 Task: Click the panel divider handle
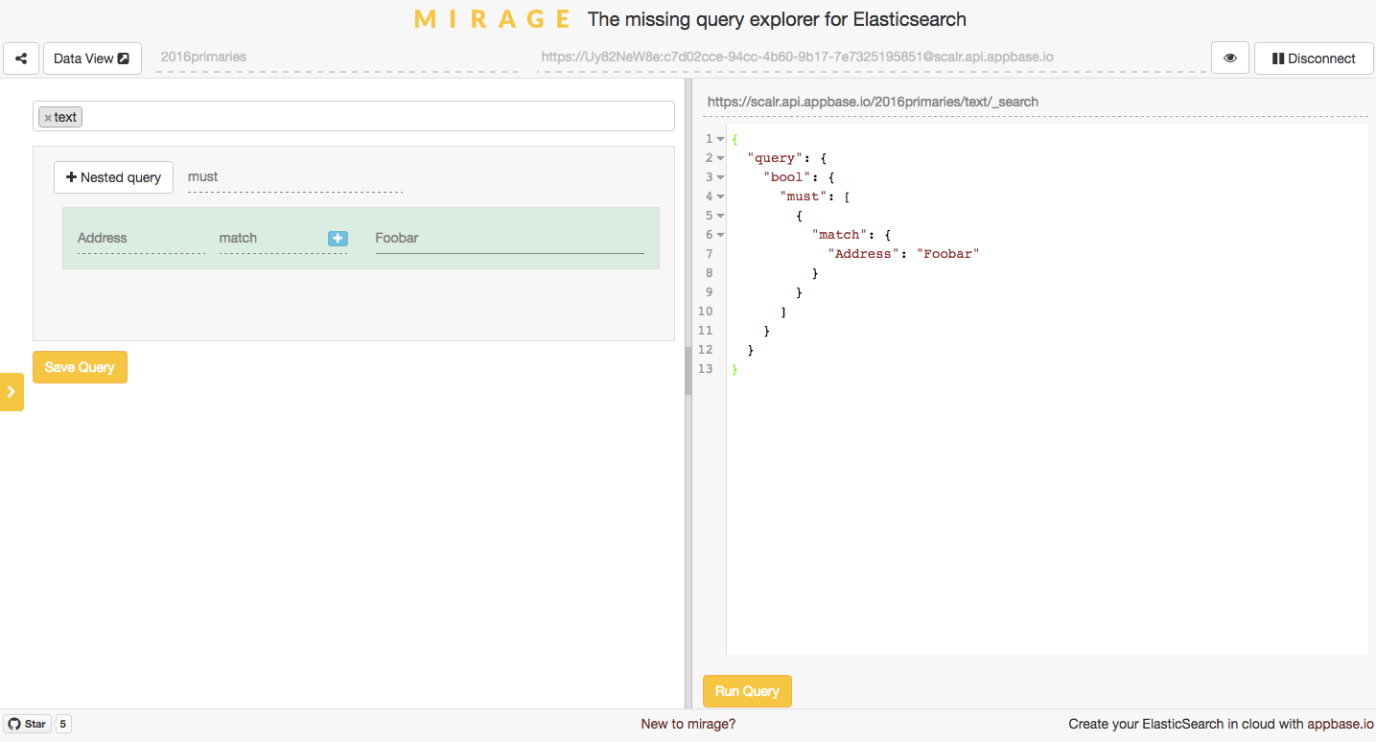[x=688, y=370]
